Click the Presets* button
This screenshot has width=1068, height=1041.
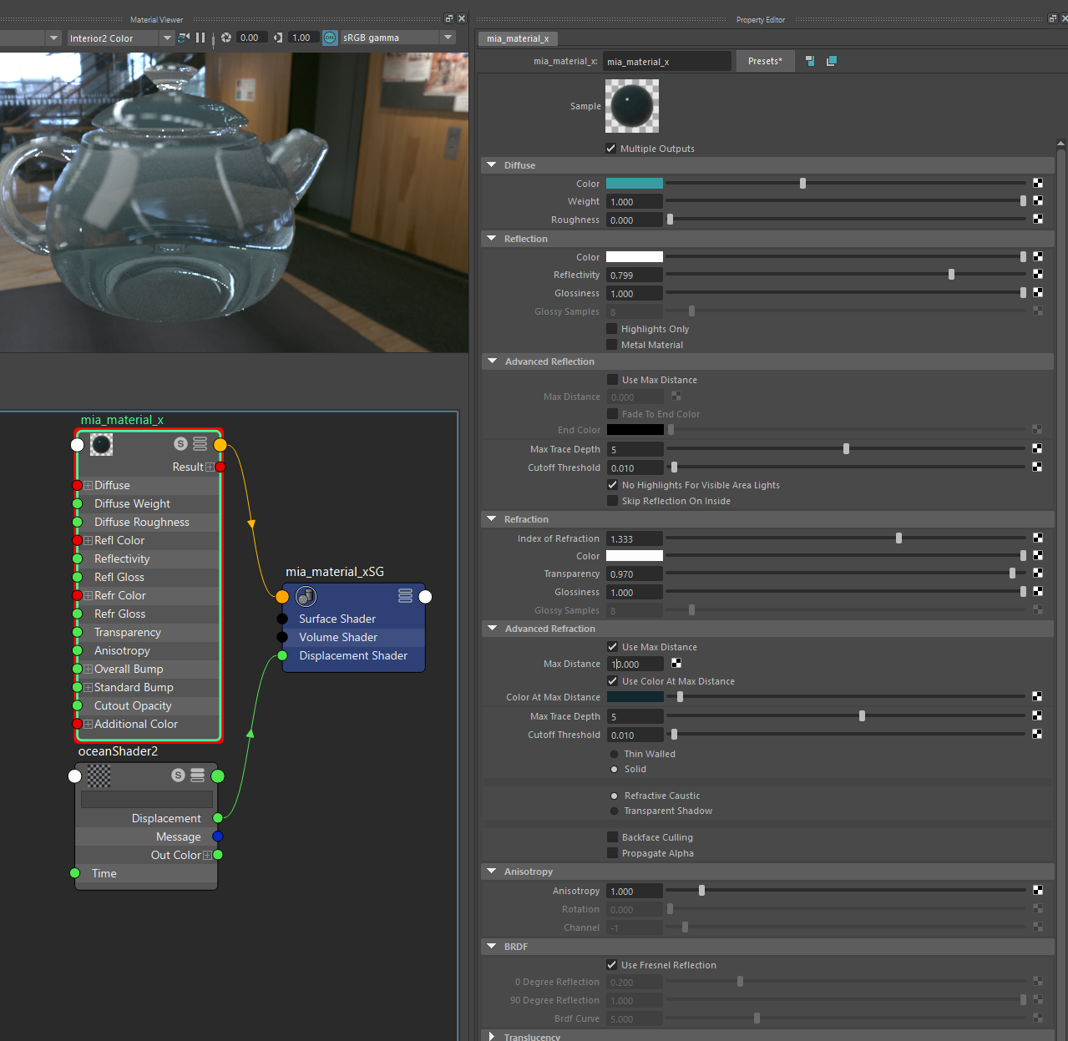tap(764, 61)
